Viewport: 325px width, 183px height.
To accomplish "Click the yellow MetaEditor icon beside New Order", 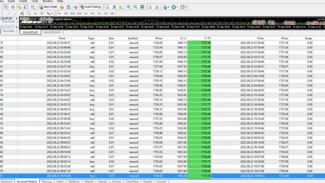I will point(62,7).
